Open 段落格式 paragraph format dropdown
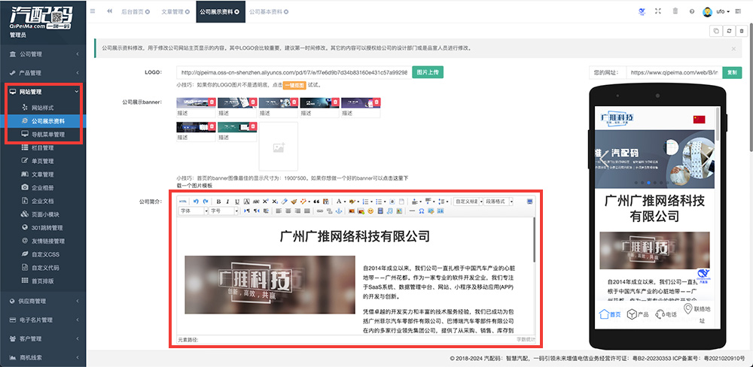The height and width of the screenshot is (367, 753). coord(498,202)
